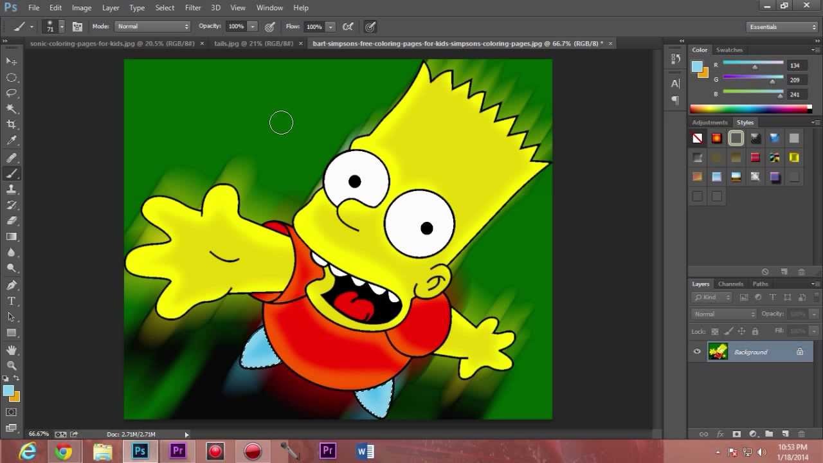Screen dimensions: 823x463
Task: Open Chrome from the taskbar
Action: pos(63,451)
